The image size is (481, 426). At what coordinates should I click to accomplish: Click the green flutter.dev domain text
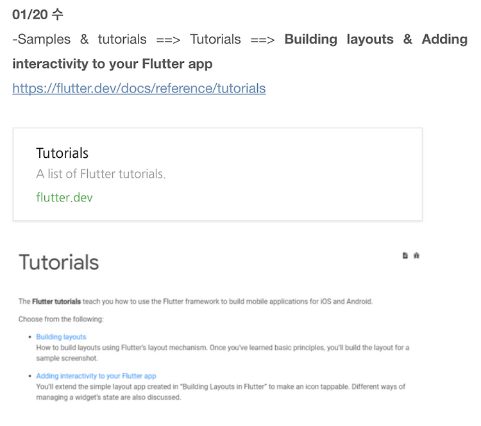64,197
